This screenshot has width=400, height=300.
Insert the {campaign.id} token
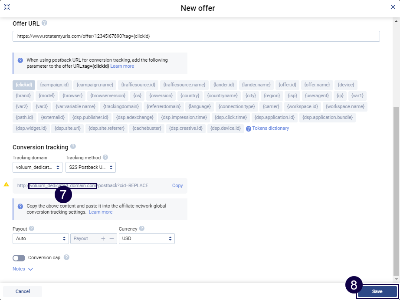[54, 85]
